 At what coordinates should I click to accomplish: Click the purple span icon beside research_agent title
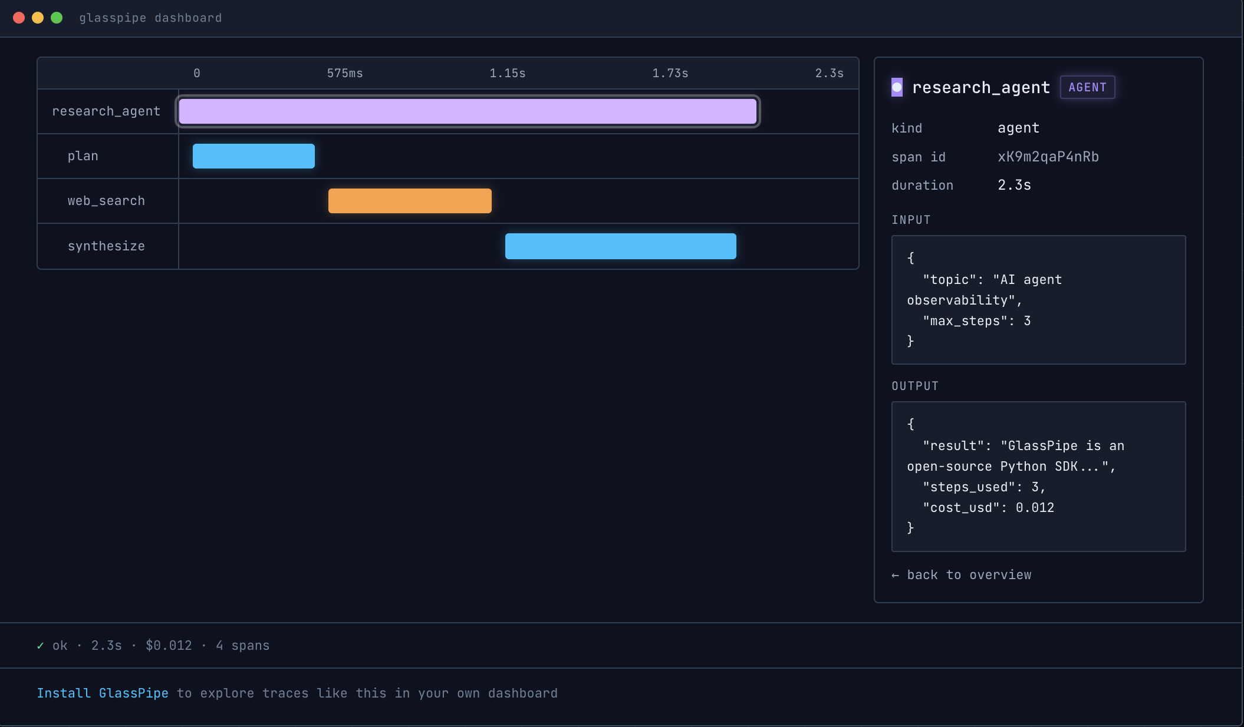point(897,87)
